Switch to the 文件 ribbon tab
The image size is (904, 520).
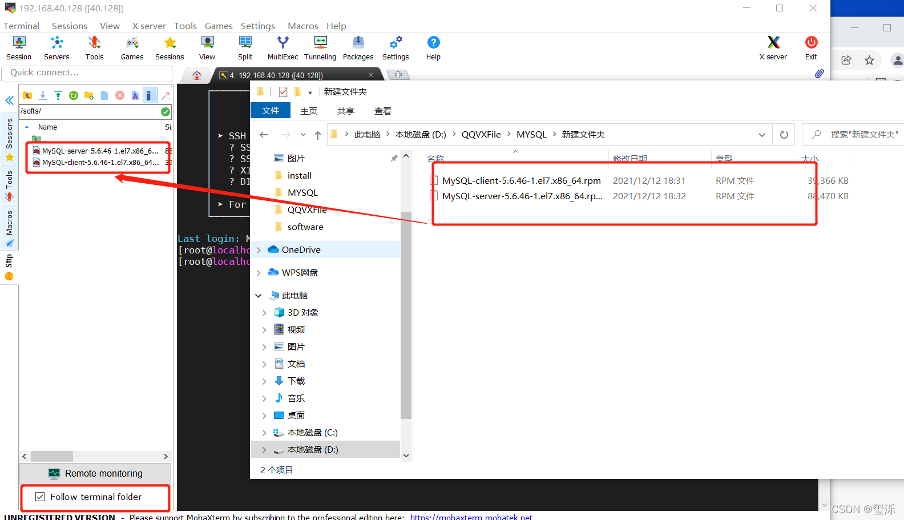tap(271, 111)
